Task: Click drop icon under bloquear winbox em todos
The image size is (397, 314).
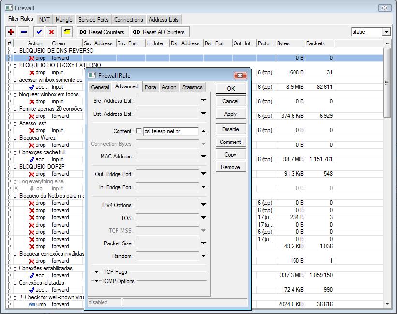Action: (x=31, y=102)
